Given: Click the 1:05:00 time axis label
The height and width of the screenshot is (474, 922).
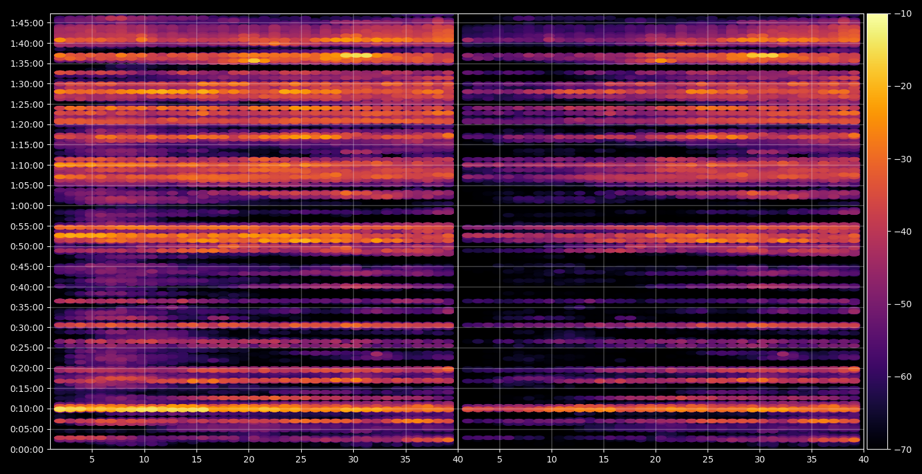Looking at the screenshot, I should (x=28, y=185).
